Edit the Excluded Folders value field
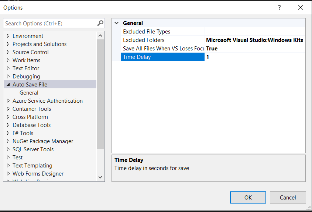The width and height of the screenshot is (312, 212). [255, 40]
